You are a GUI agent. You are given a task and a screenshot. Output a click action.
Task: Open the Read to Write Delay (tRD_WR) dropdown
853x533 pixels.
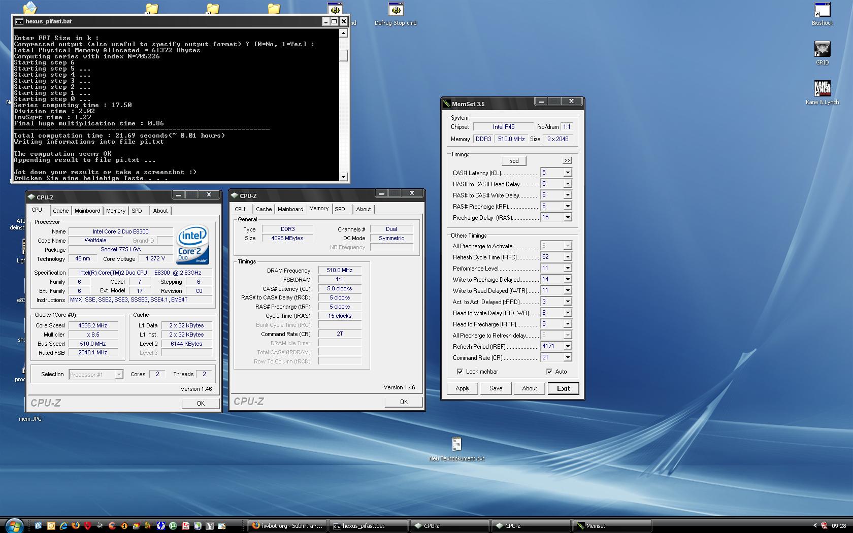tap(567, 313)
